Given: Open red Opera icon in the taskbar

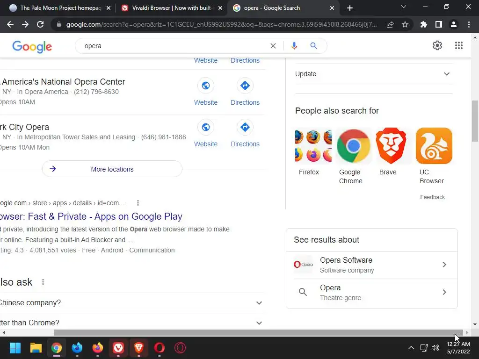Looking at the screenshot, I should point(159,348).
